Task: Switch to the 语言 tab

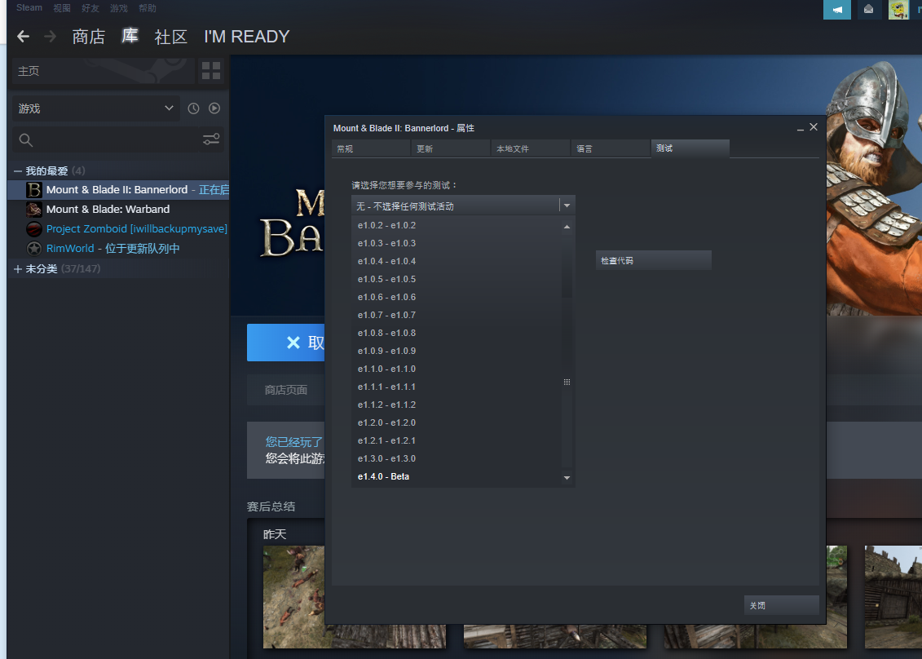Action: [x=611, y=149]
